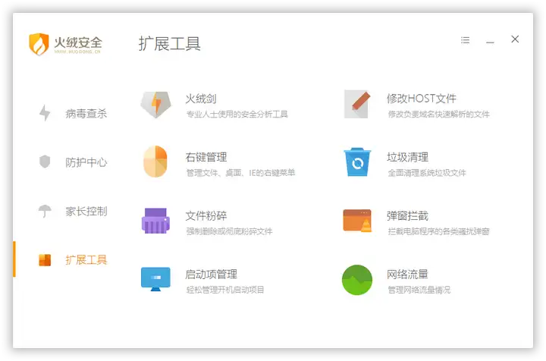
Task: Click the description 强制删除或彻底粉碎文件
Action: coord(229,231)
